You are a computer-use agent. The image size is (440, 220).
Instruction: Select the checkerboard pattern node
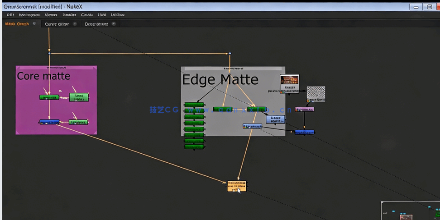tap(316, 93)
